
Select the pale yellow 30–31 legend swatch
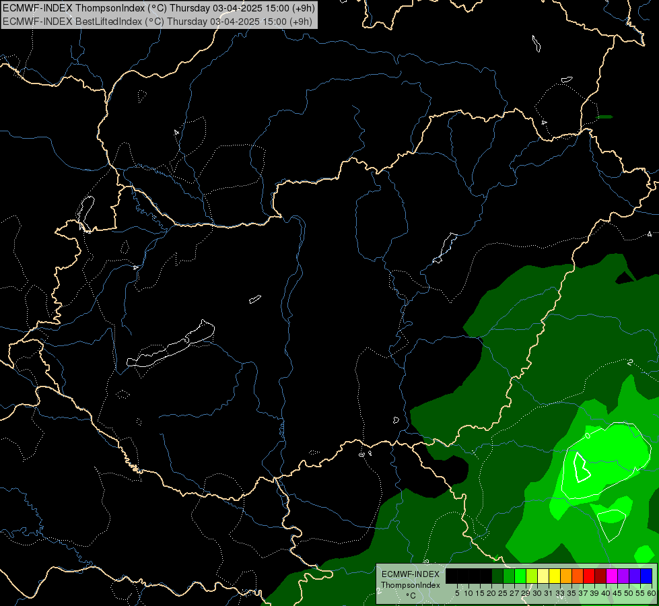pyautogui.click(x=543, y=576)
